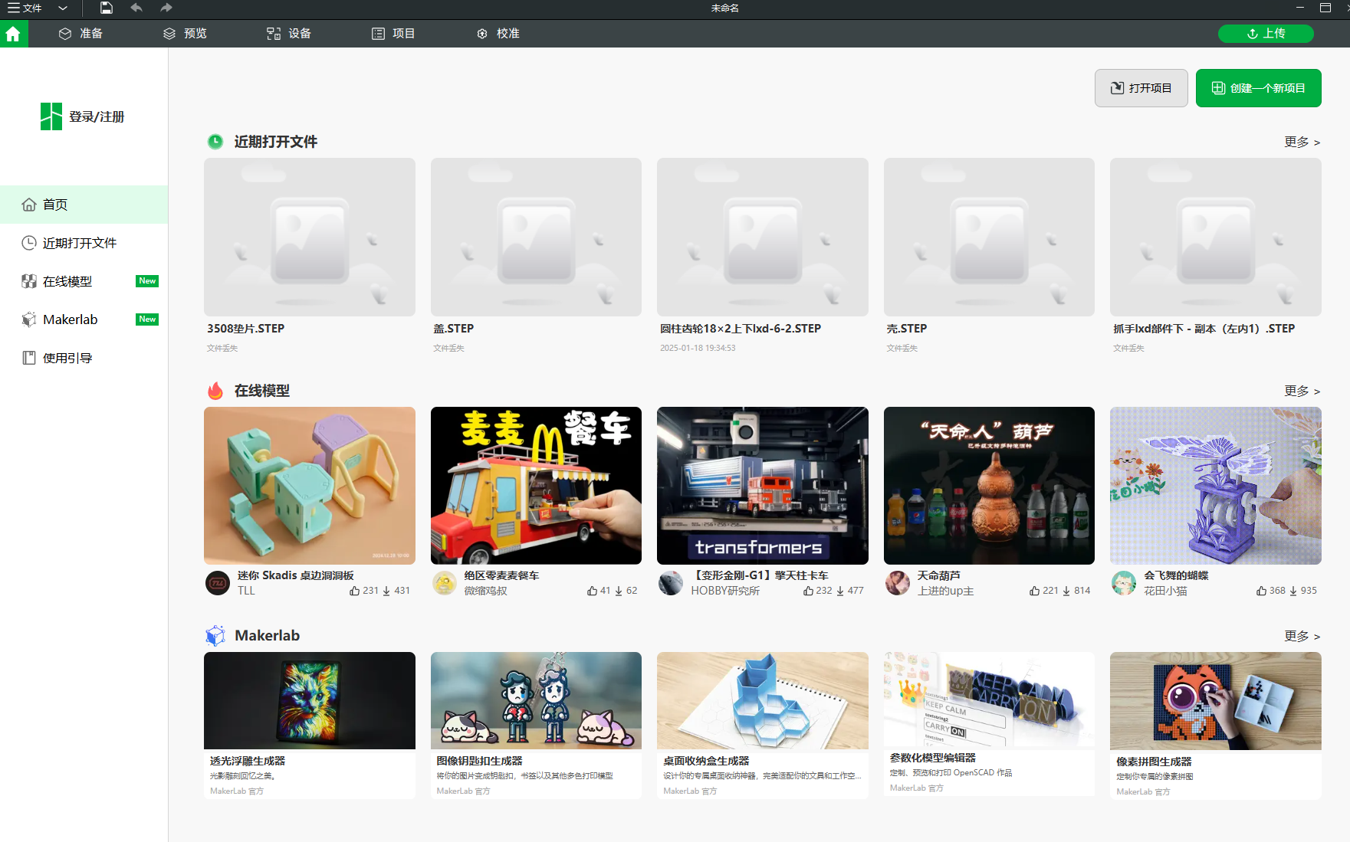The image size is (1350, 842).
Task: Open the 迷你 Skadis 桌边洞洞板 model
Action: [x=310, y=486]
